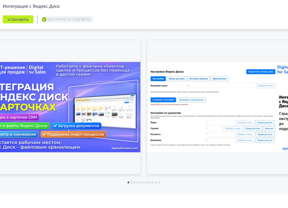Click the Воронки button in the Сделки row
The image size is (288, 208).
tap(269, 129)
